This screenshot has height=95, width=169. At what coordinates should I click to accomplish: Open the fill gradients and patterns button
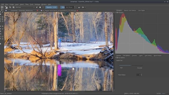(2, 7)
